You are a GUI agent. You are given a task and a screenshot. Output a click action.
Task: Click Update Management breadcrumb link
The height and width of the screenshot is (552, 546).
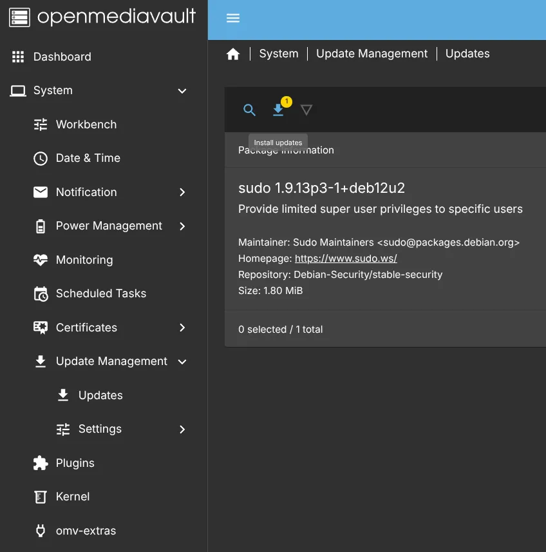pyautogui.click(x=372, y=54)
